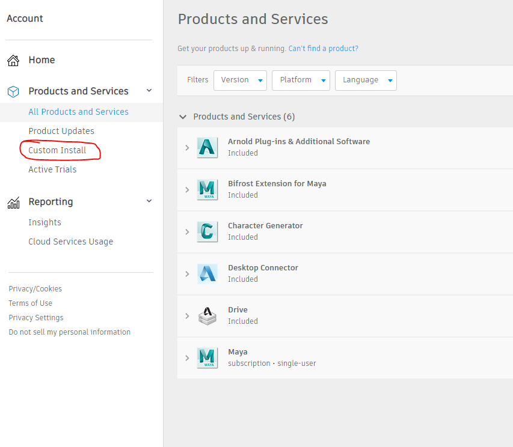Open the Platform filter dropdown
This screenshot has width=513, height=447.
coord(301,80)
